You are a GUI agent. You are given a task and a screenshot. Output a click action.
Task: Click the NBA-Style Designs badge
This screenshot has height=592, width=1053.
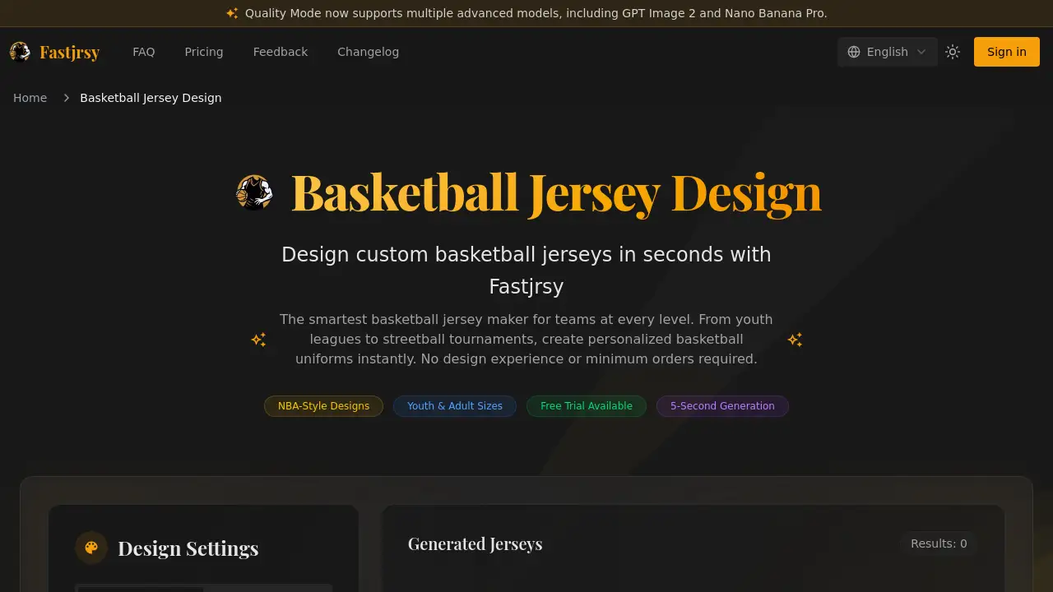tap(323, 406)
